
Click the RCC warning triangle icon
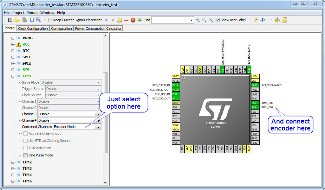tap(19, 44)
